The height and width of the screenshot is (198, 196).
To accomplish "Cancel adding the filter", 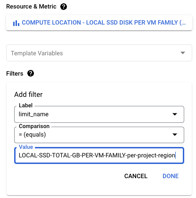I will click(136, 176).
